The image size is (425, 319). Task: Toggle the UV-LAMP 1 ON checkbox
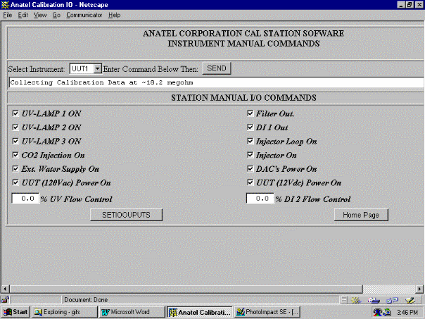(15, 113)
